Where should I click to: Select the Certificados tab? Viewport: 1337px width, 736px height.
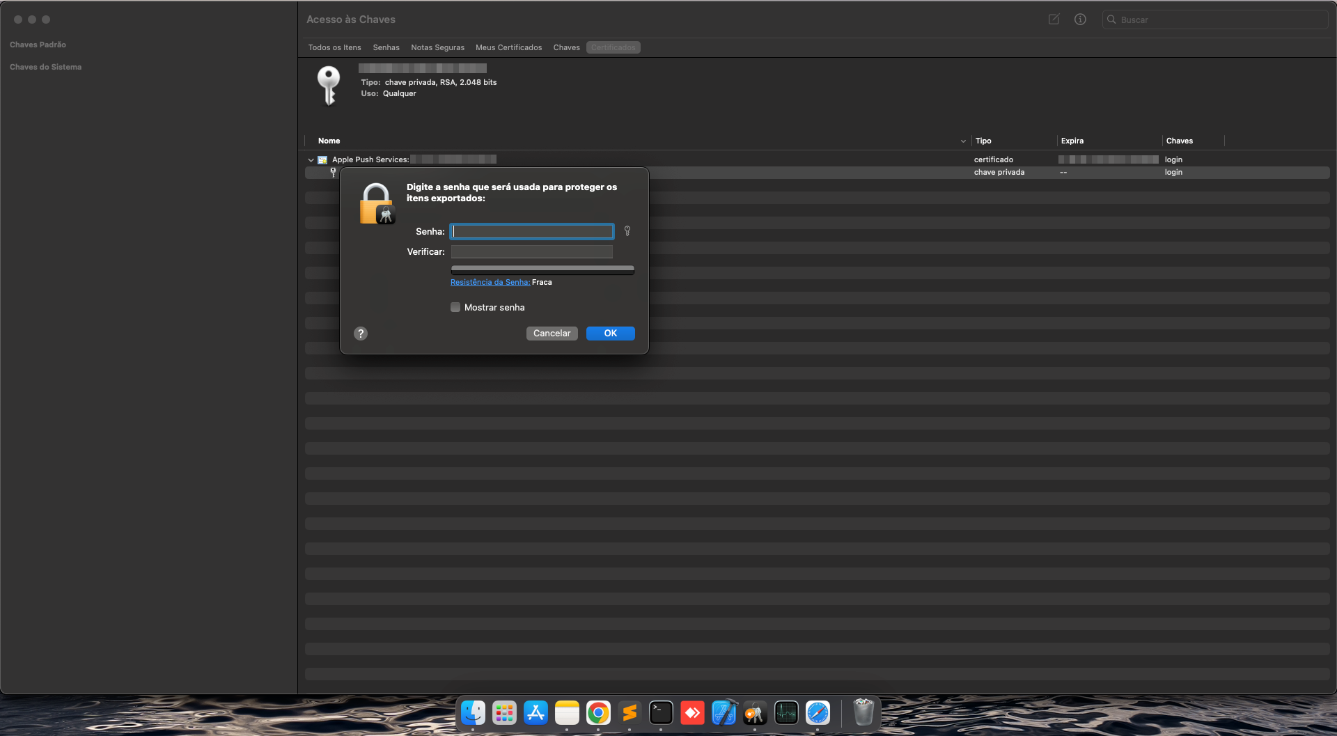[x=613, y=47]
